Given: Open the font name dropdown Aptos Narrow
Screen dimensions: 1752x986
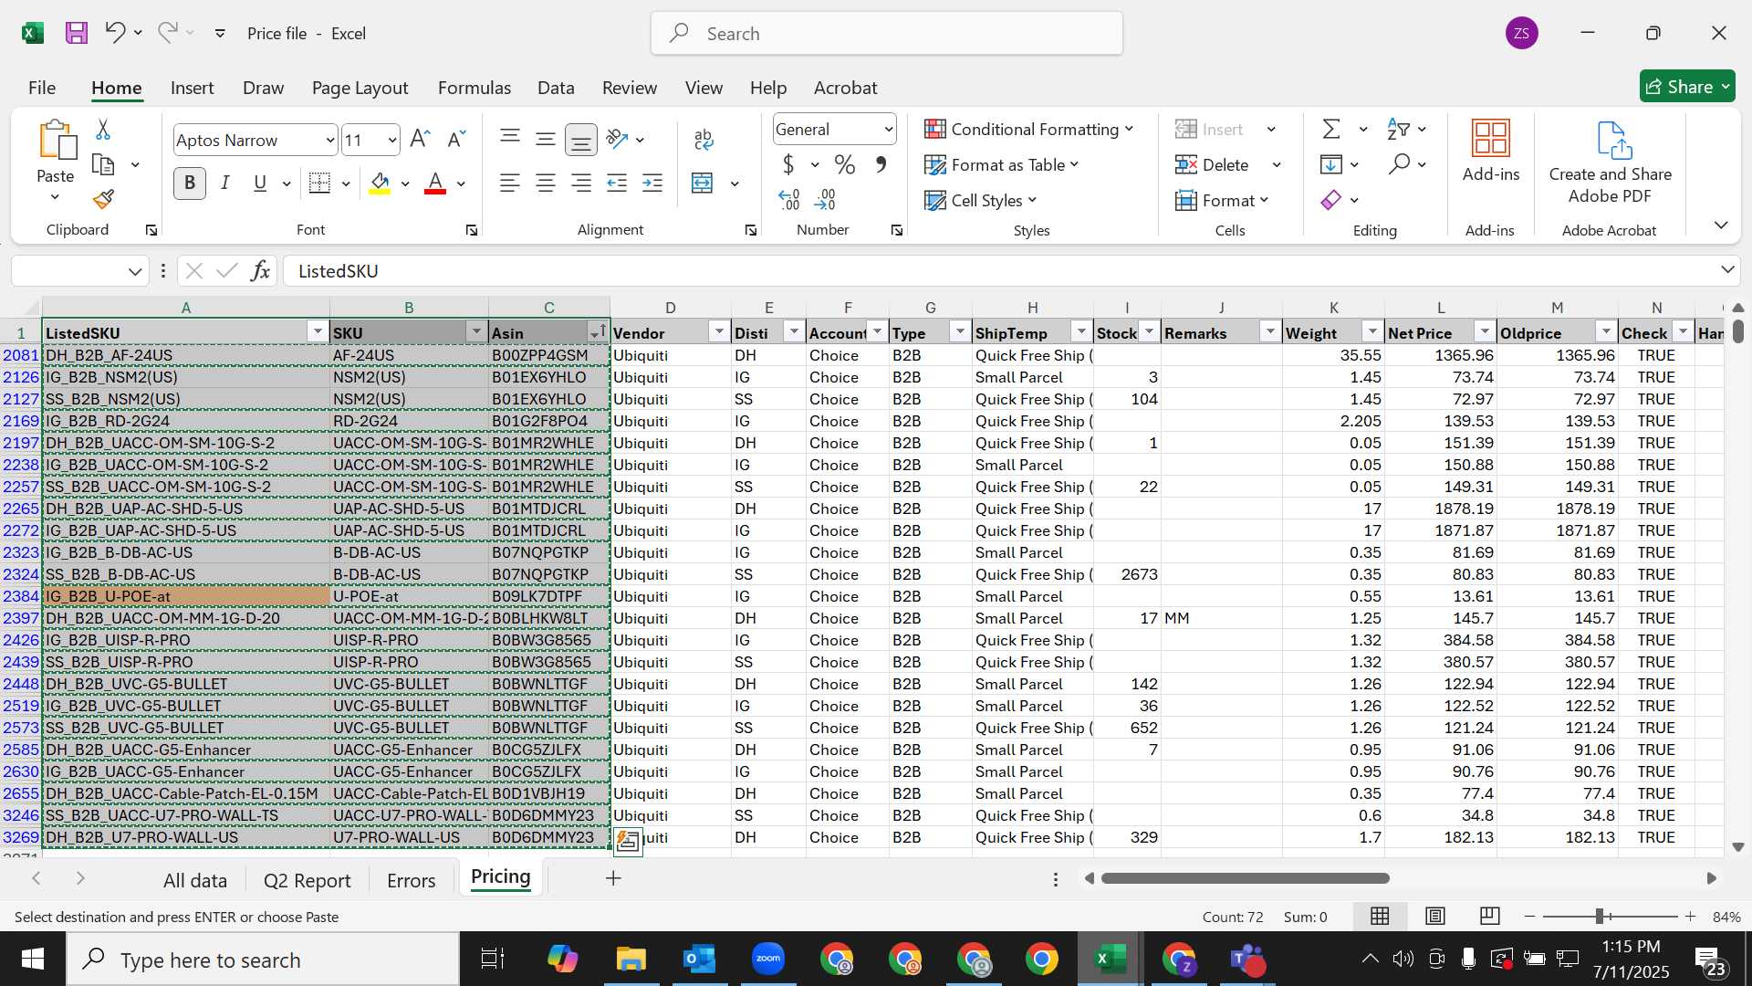Looking at the screenshot, I should click(x=330, y=141).
